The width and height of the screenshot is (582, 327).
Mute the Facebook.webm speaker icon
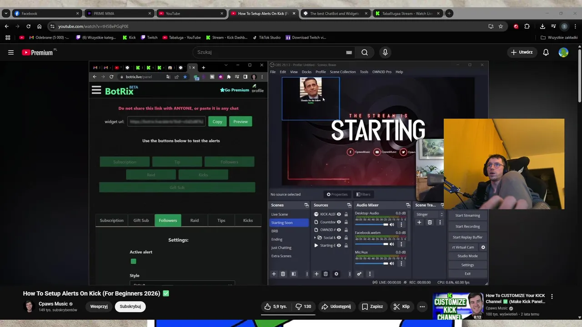391,244
